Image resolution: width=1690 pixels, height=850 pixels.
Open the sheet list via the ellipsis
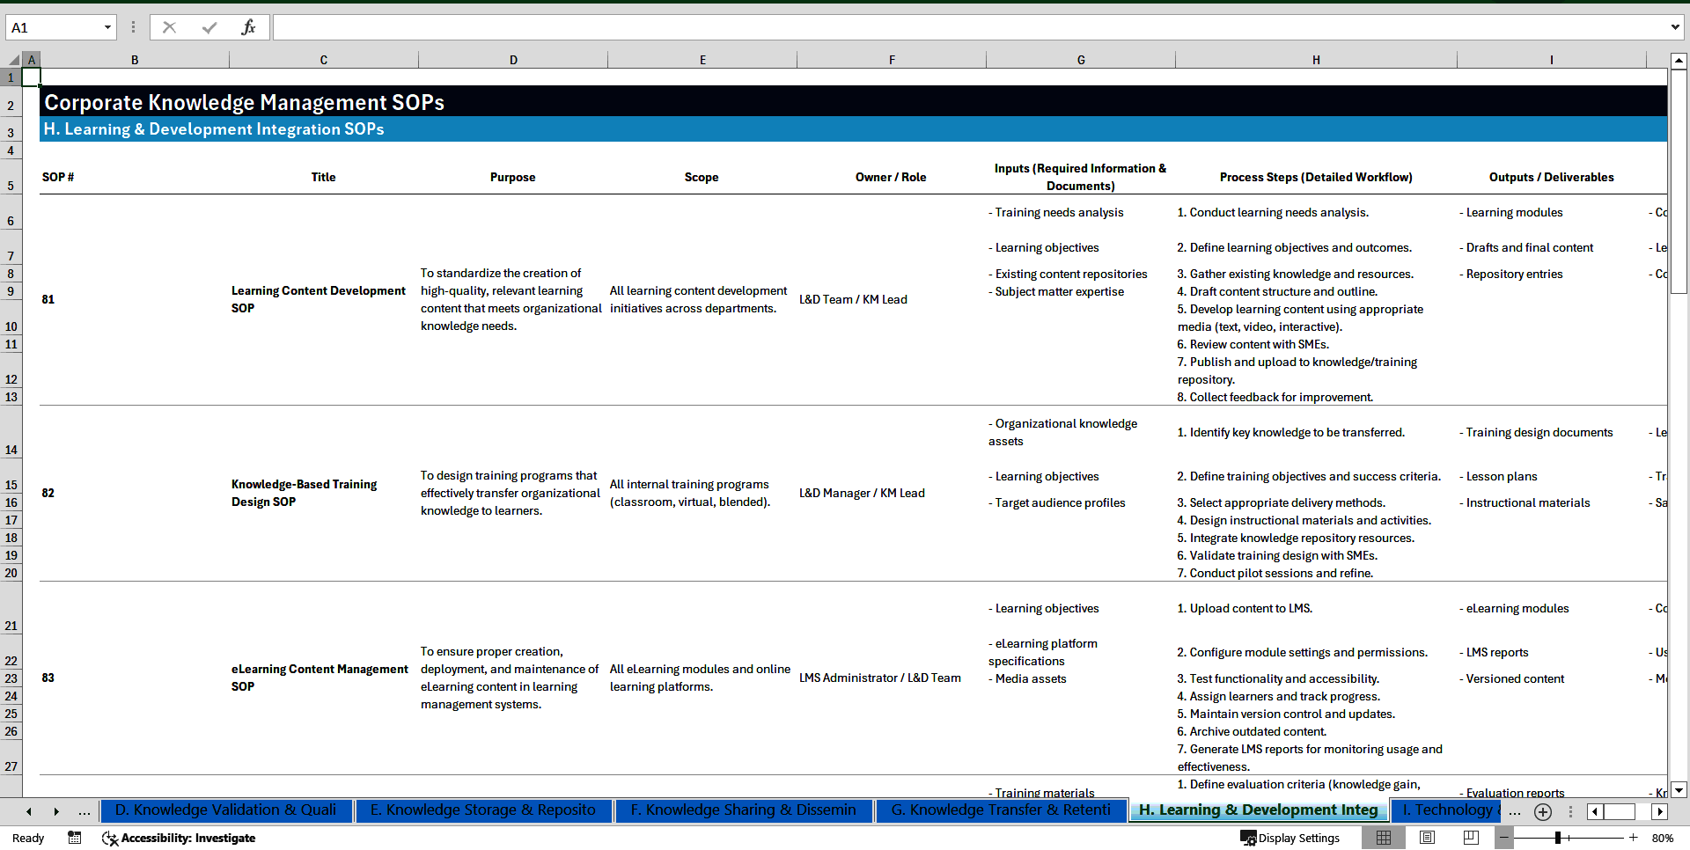coord(84,811)
